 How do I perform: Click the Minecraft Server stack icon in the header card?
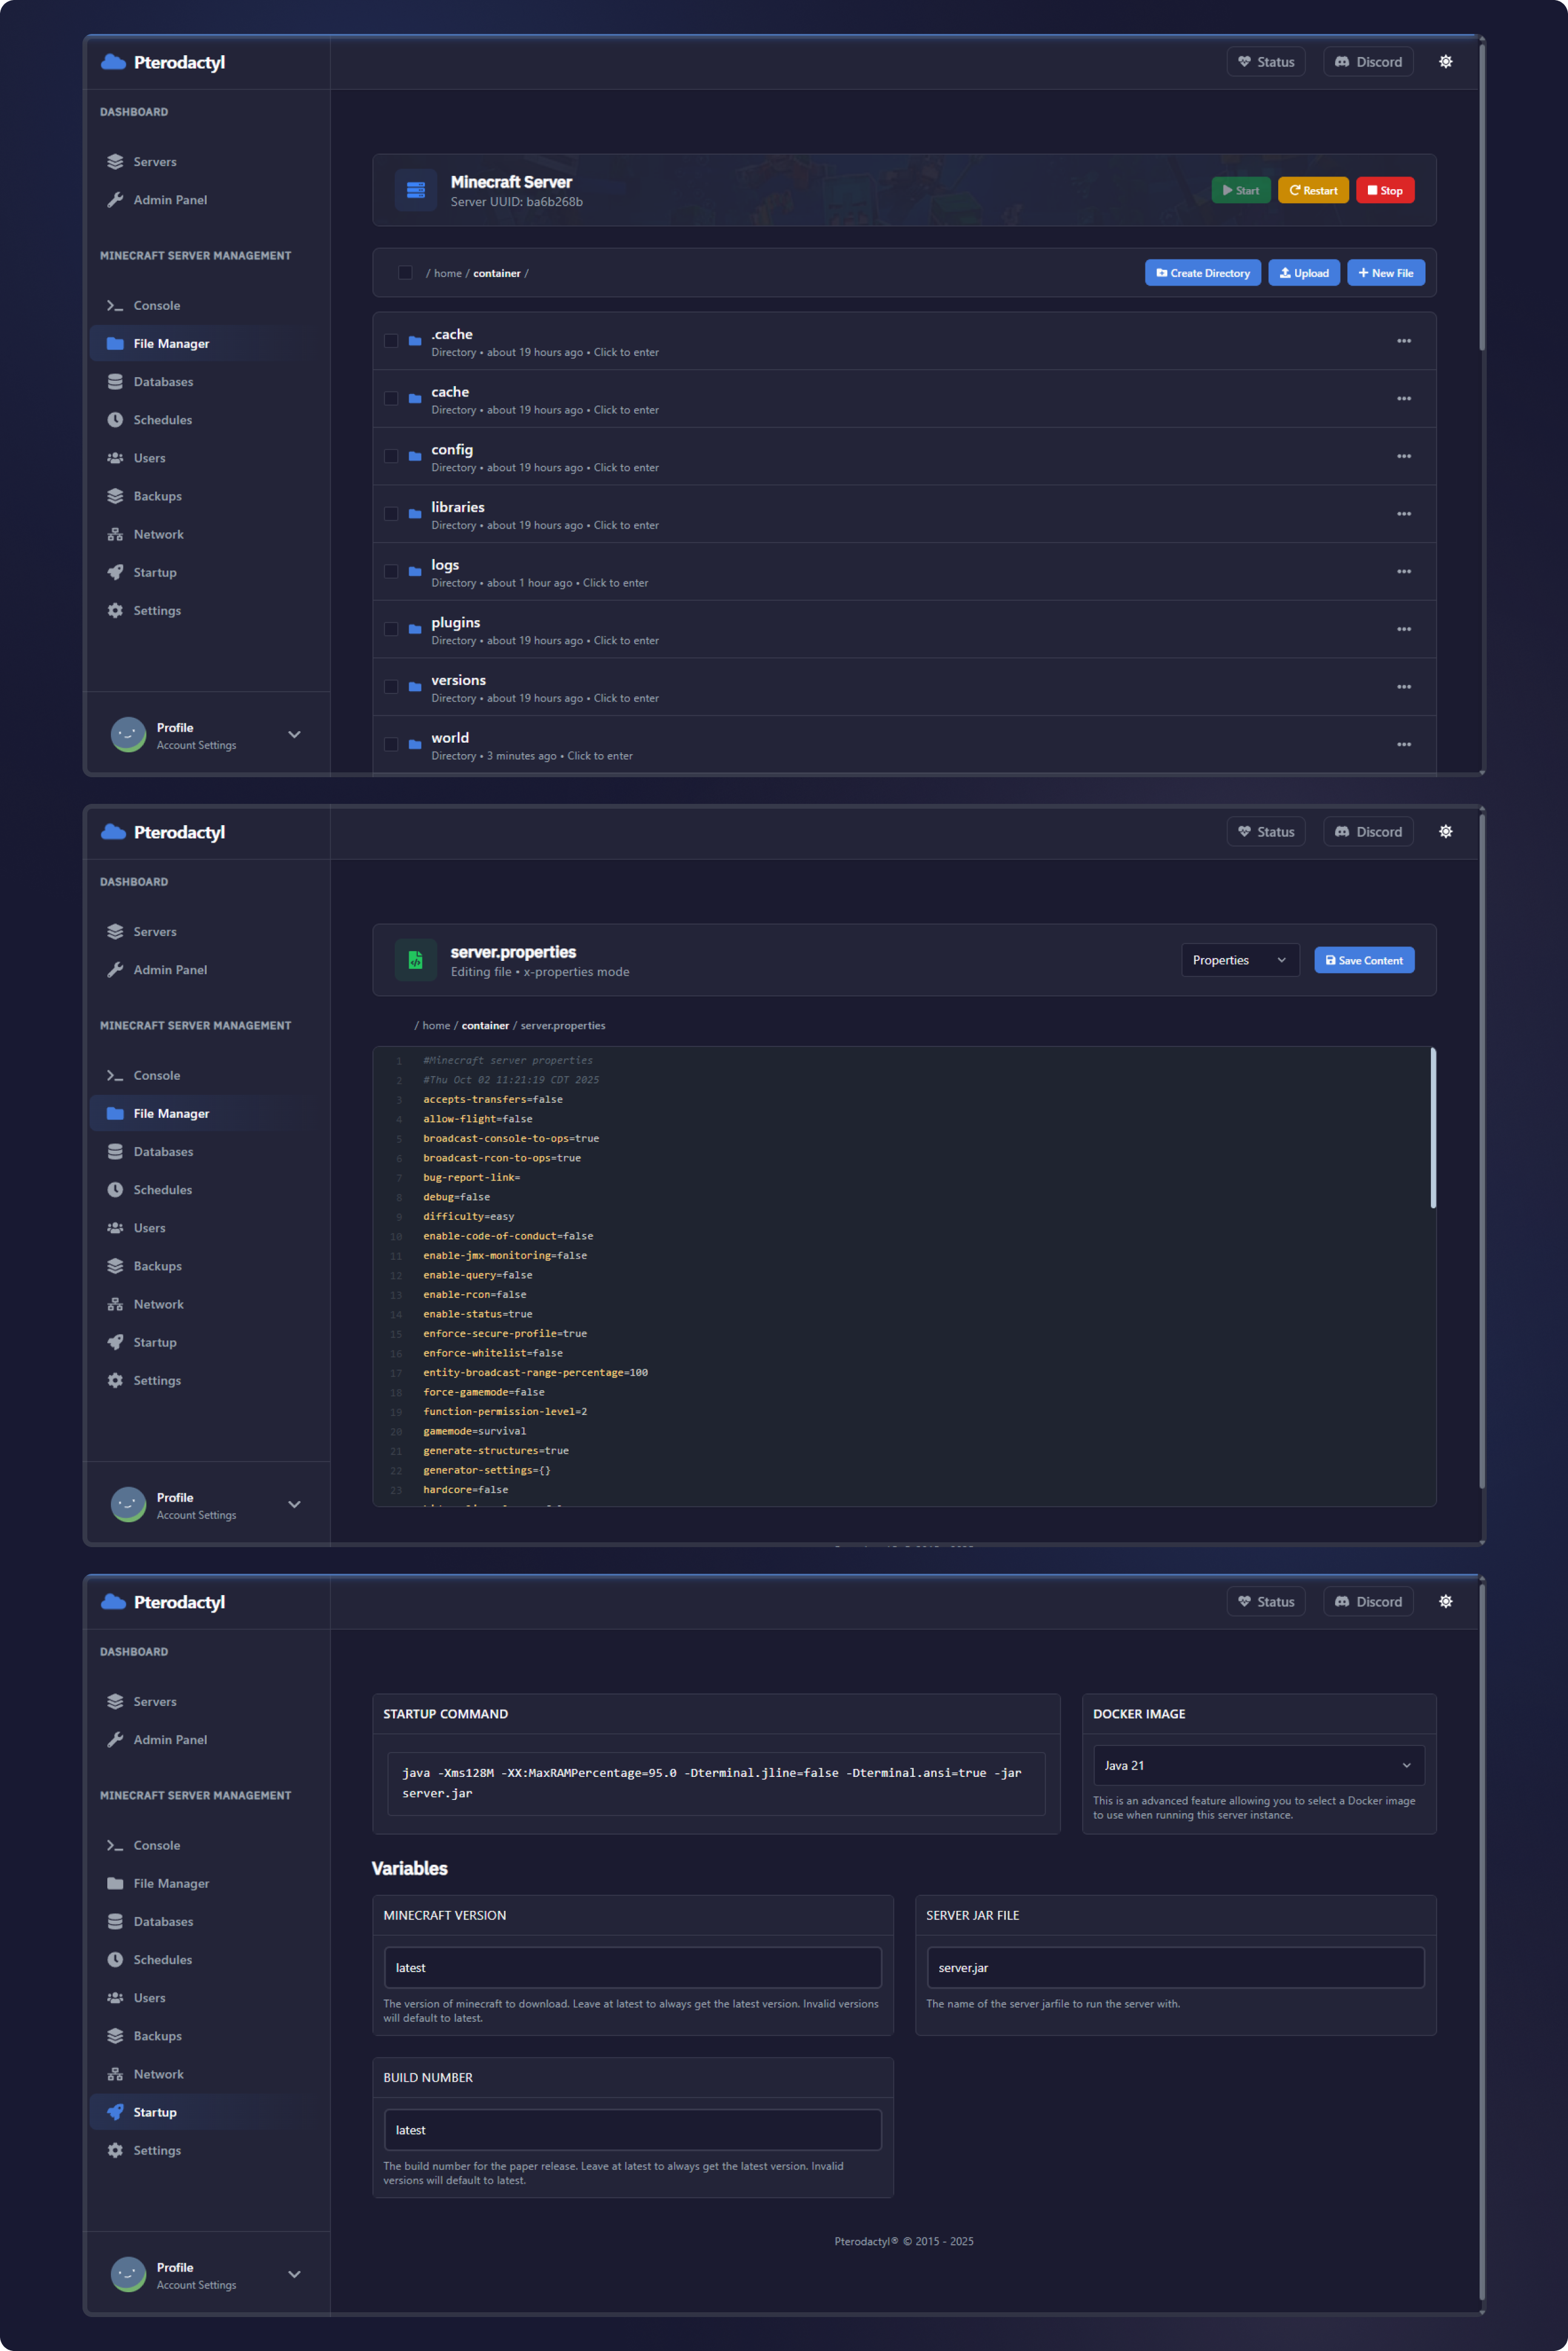click(x=416, y=191)
